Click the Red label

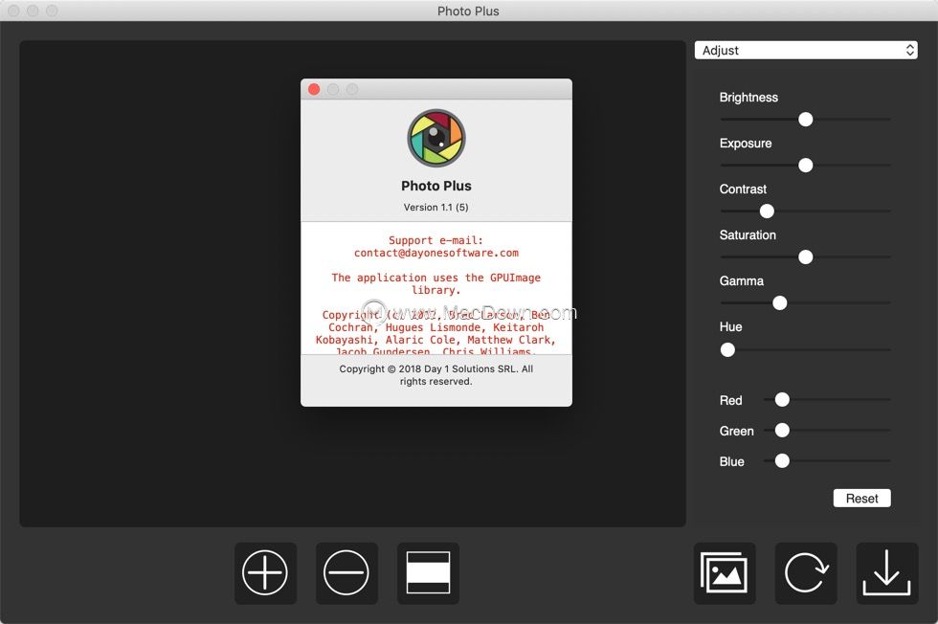(x=730, y=400)
